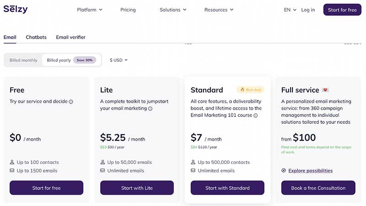Screen dimensions: 366x206
Task: Expand the Platform menu
Action: tap(90, 10)
